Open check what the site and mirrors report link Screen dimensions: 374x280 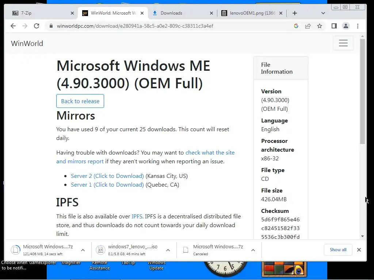145,157
